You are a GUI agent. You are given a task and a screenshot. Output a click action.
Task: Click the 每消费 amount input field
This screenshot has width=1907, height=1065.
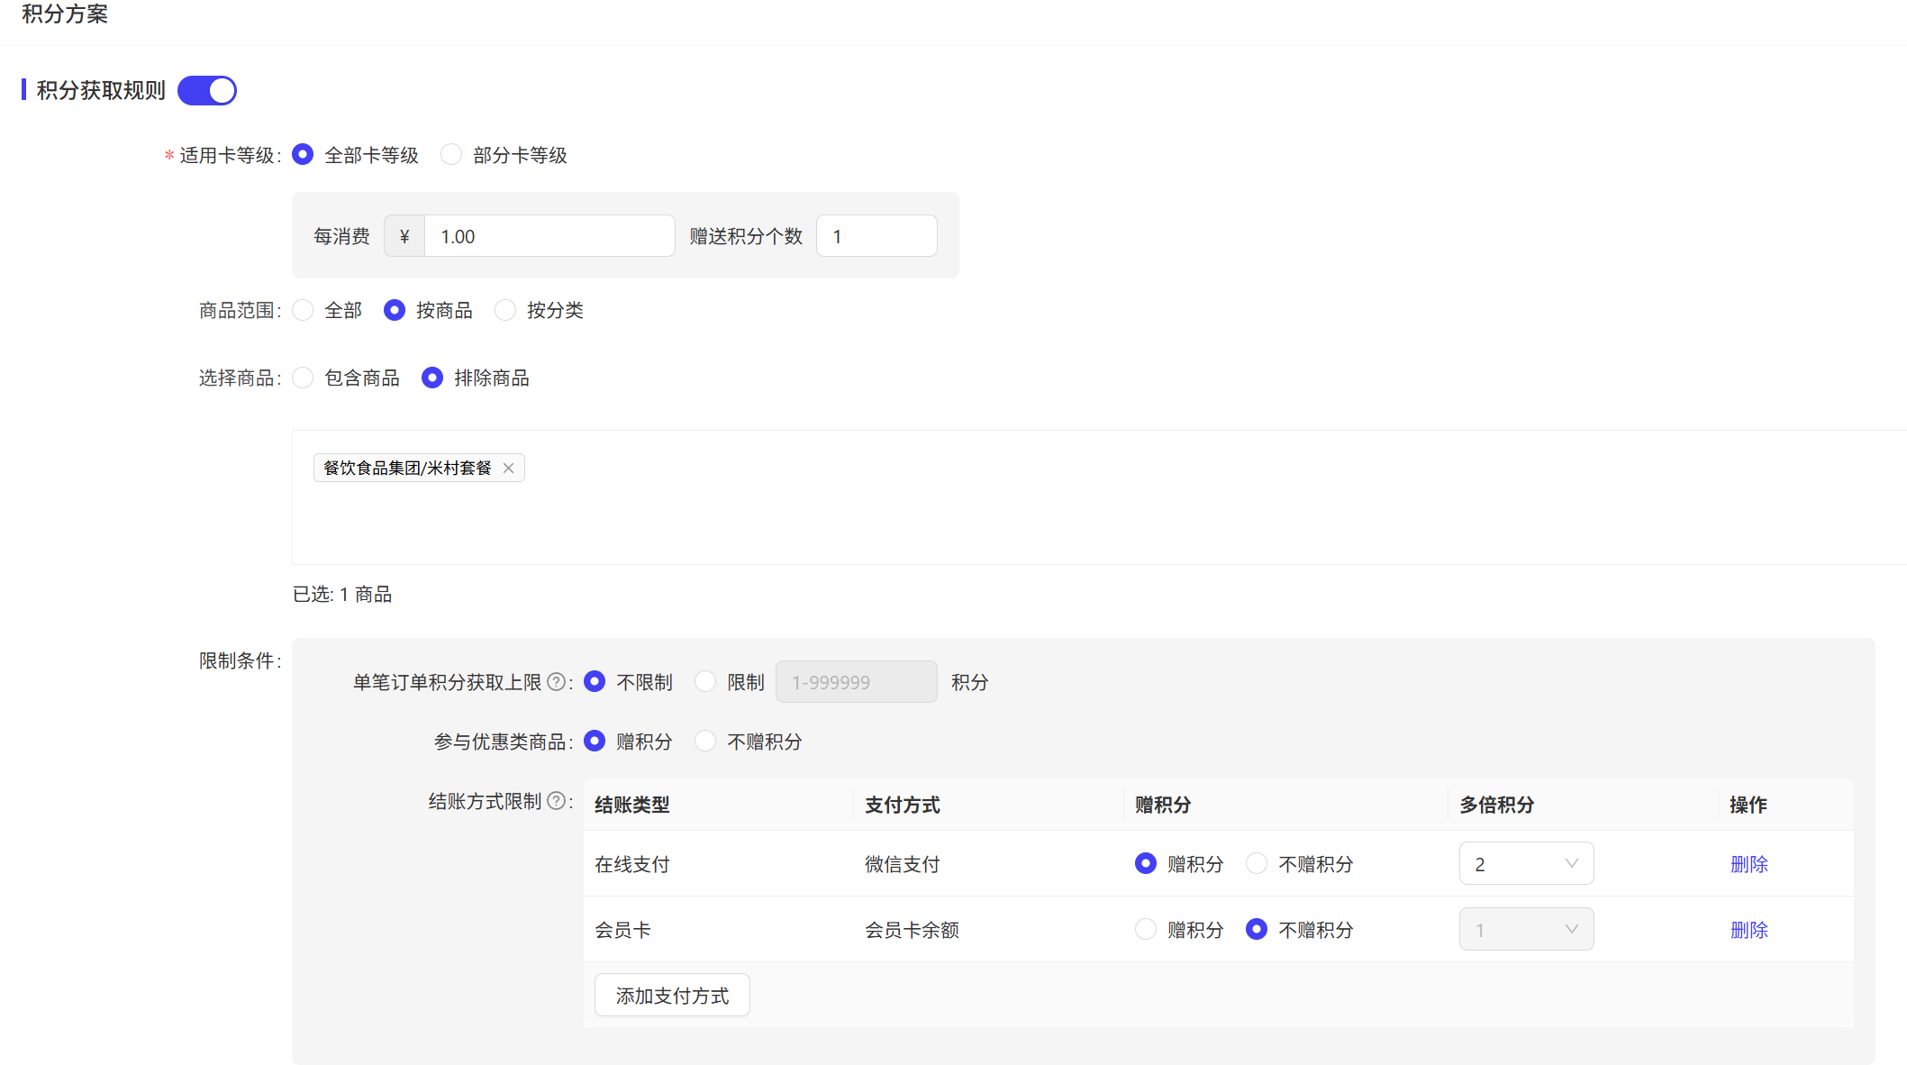(549, 236)
